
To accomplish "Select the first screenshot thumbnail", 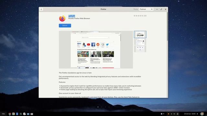I will click(140, 34).
